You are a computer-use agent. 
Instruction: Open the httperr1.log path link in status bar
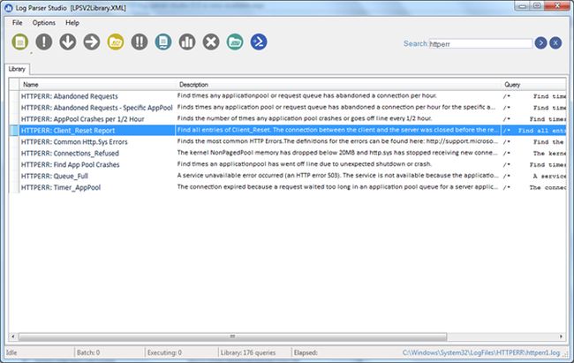tap(481, 352)
